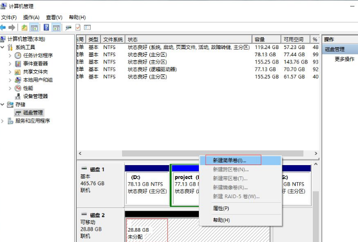
Task: Select Performance (性能) node in tree
Action: [x=28, y=88]
